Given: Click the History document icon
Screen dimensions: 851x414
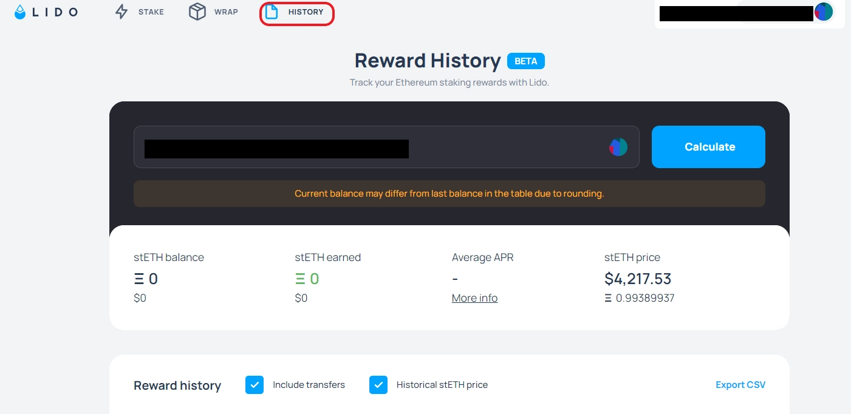Looking at the screenshot, I should (272, 12).
